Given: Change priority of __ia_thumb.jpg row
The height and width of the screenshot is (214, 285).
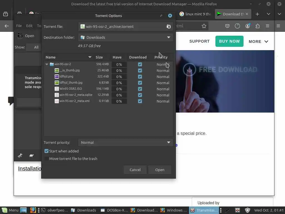Looking at the screenshot, I should [x=163, y=70].
